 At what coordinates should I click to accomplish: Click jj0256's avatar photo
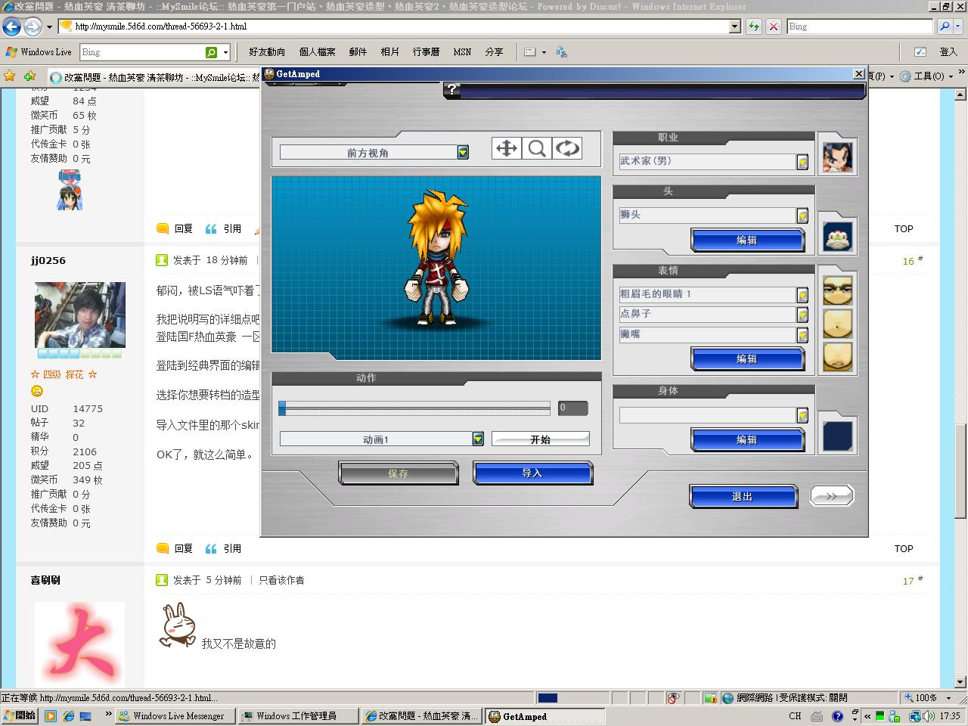coord(80,315)
